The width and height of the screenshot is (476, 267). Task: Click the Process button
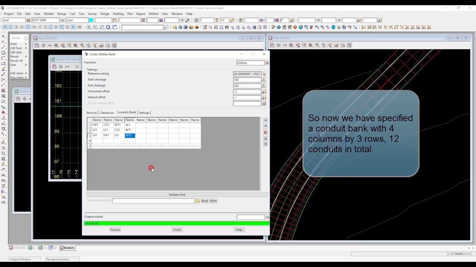coord(115,230)
